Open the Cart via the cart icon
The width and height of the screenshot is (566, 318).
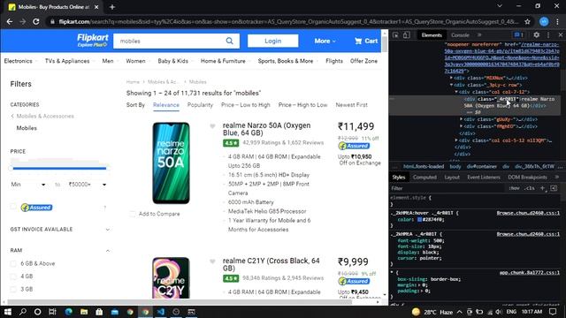[x=358, y=42]
